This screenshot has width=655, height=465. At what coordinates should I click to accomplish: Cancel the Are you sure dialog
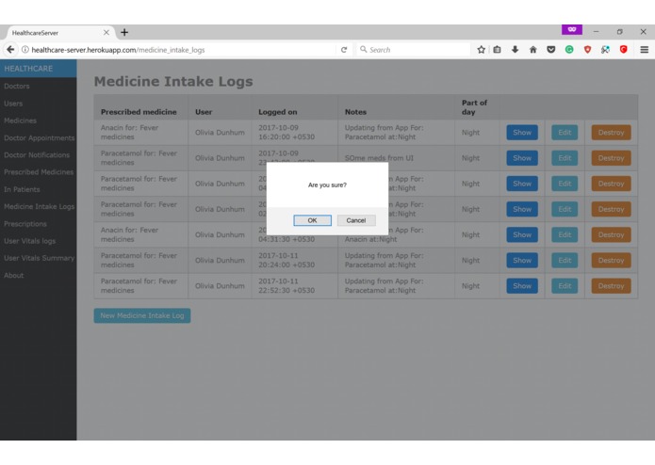click(x=356, y=220)
